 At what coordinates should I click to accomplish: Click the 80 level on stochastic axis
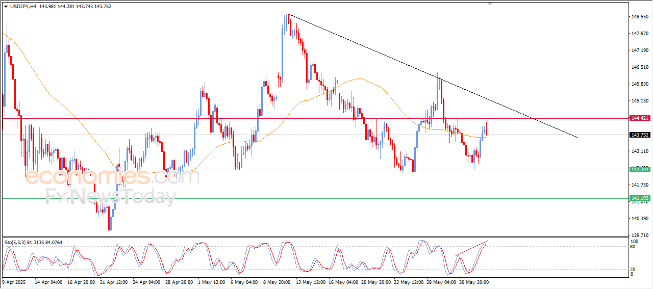(634, 247)
